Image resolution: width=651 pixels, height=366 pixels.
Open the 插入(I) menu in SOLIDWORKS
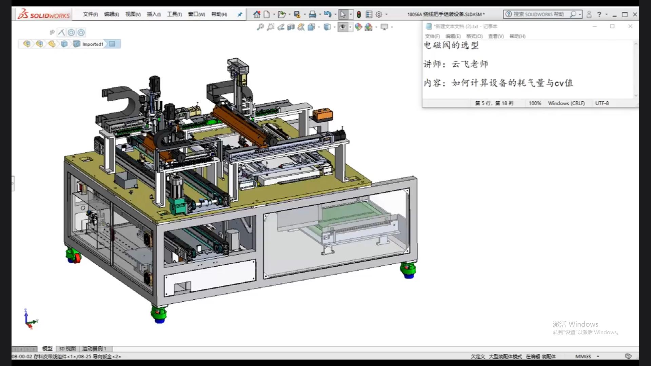click(x=154, y=14)
